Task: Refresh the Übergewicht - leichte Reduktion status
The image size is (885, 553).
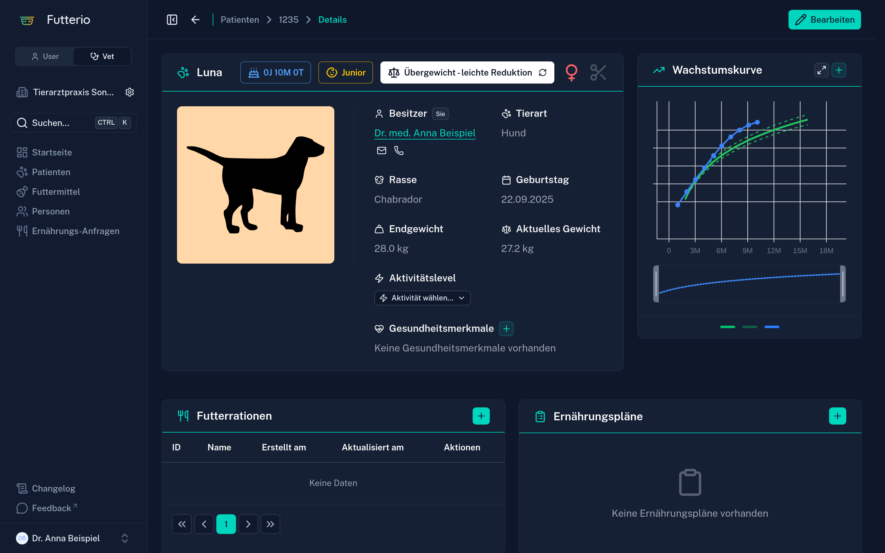Action: coord(543,73)
